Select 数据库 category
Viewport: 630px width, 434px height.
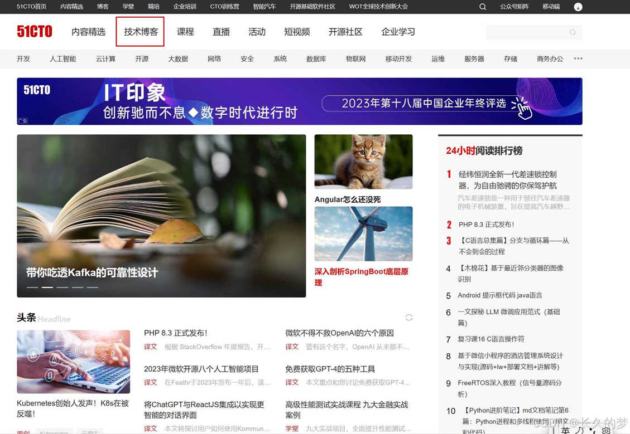pos(316,58)
